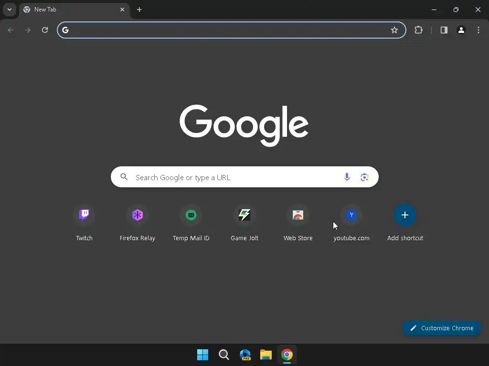Image resolution: width=489 pixels, height=366 pixels.
Task: Reload the current page
Action: point(45,30)
